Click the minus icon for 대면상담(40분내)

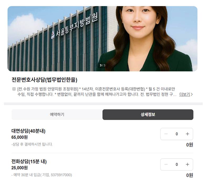[166, 134]
